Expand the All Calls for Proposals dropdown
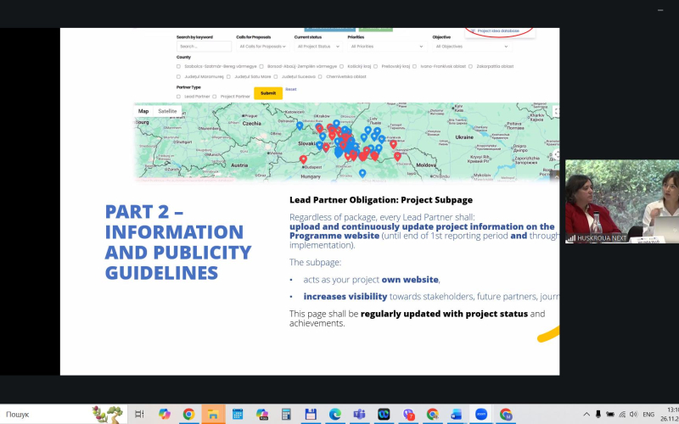The image size is (679, 424). 262,47
